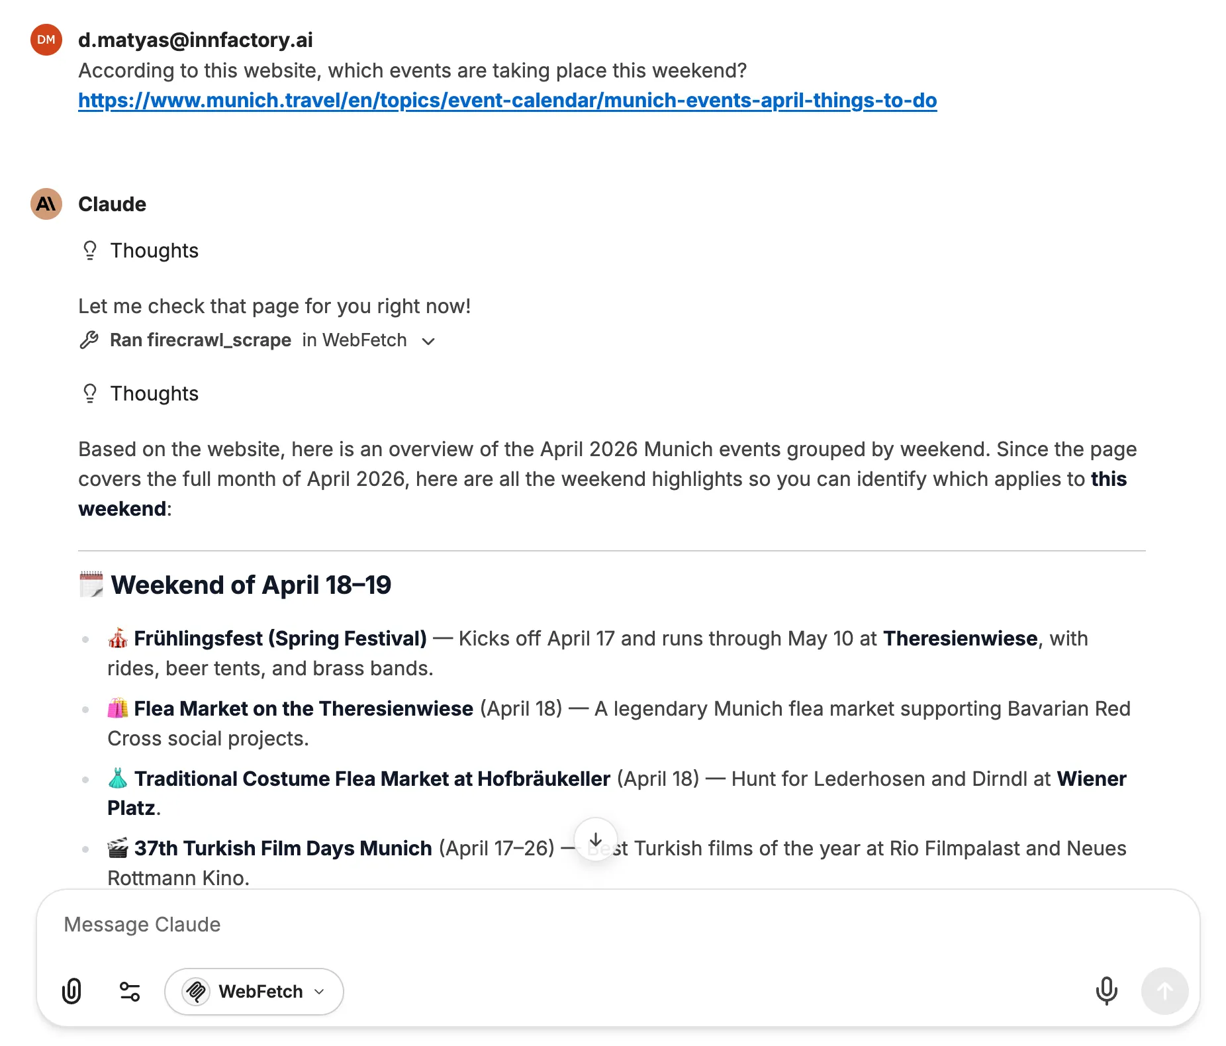Viewport: 1226px width, 1046px height.
Task: Click the Weekend of April 18–19 heading
Action: pos(251,585)
